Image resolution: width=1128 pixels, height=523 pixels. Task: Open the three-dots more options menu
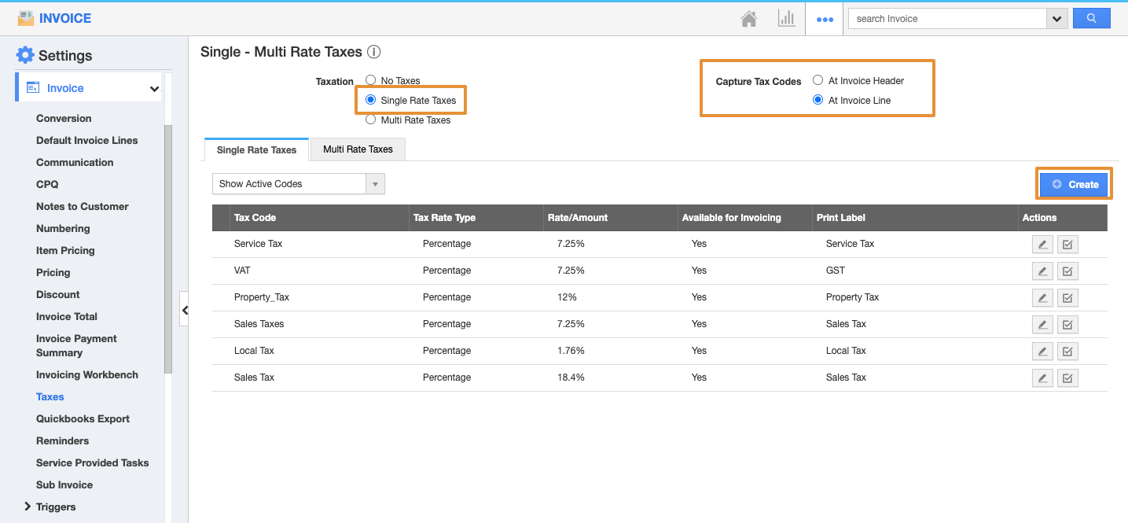coord(825,20)
